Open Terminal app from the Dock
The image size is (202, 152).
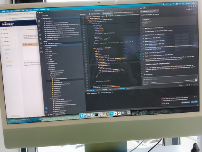(x=97, y=115)
